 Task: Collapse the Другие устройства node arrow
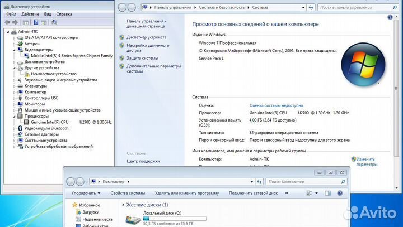coord(15,68)
